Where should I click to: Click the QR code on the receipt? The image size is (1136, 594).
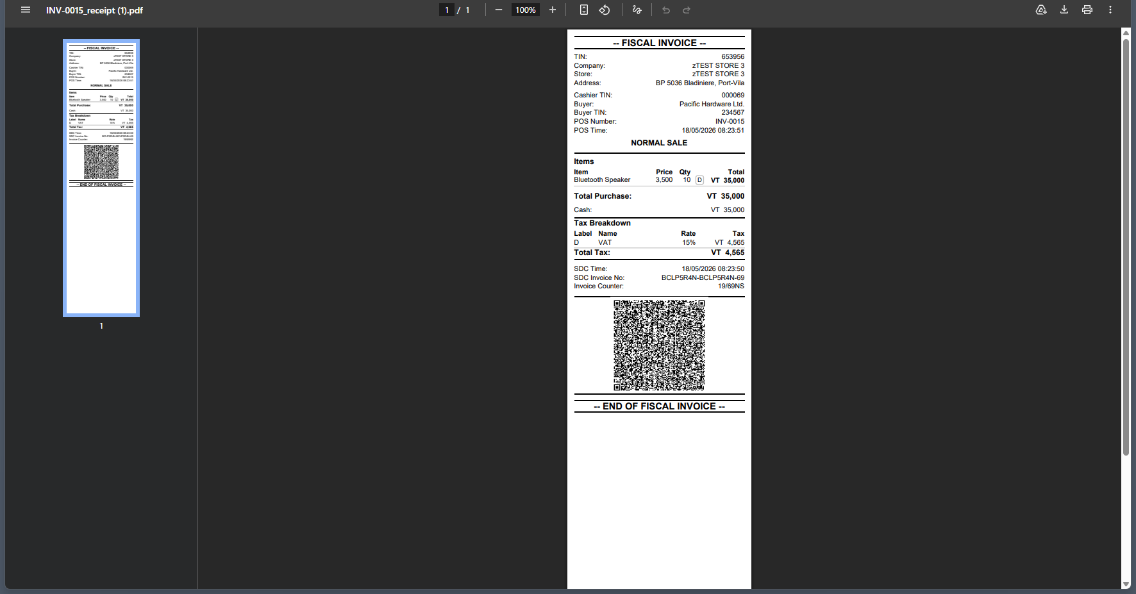[x=659, y=345]
